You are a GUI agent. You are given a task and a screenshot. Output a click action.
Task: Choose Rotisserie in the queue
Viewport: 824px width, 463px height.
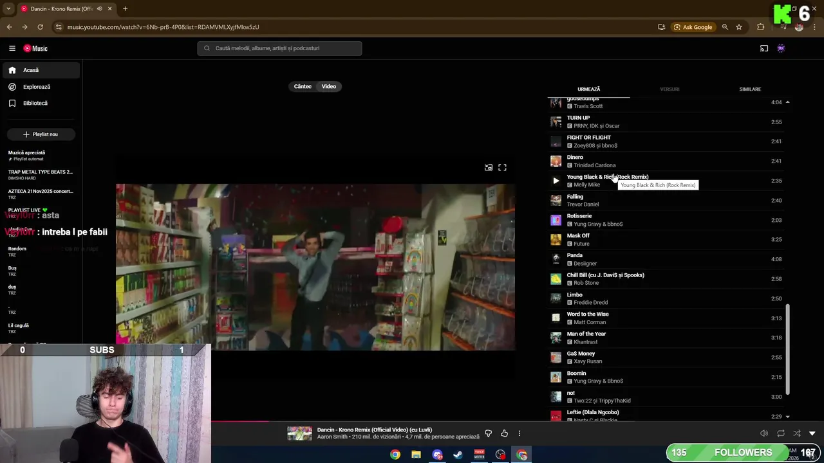666,220
